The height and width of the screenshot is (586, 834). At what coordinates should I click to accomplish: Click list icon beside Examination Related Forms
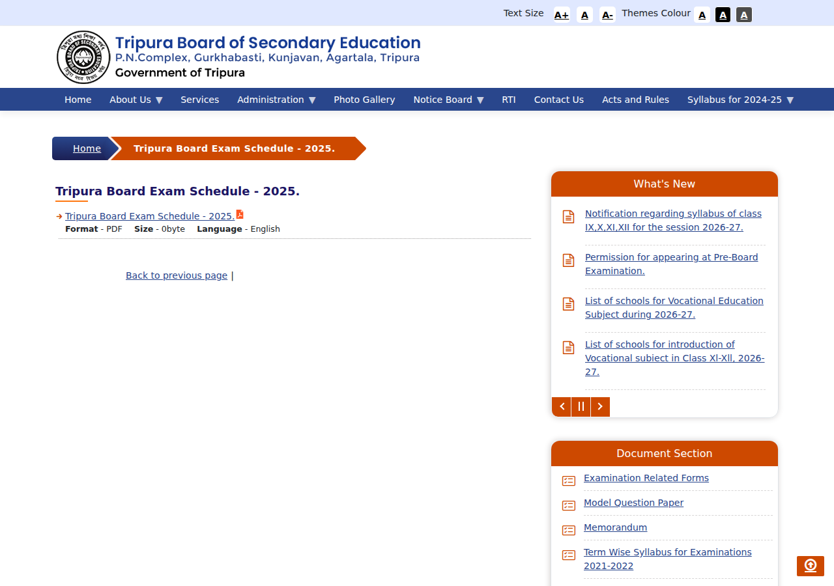click(569, 481)
